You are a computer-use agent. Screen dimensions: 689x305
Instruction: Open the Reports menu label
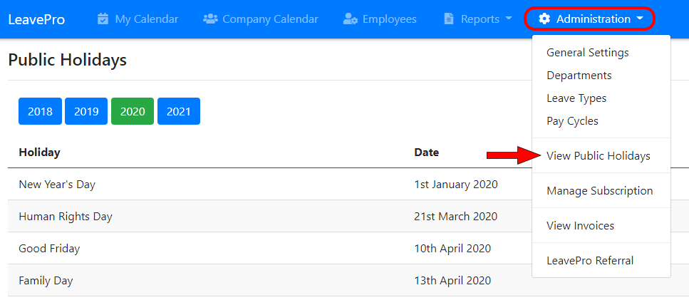480,19
